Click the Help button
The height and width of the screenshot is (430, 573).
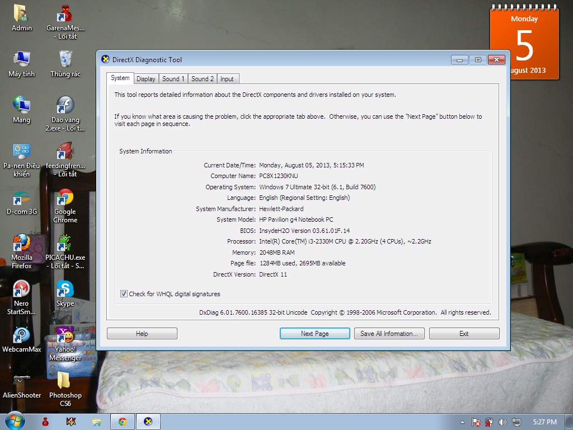142,334
